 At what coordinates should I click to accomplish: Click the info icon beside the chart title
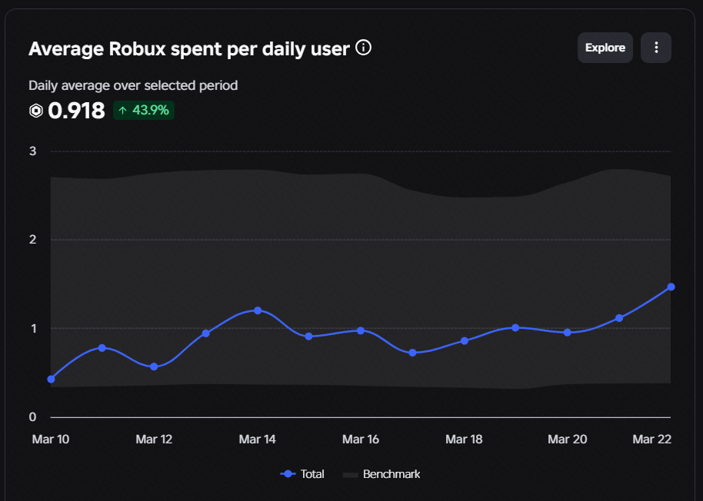click(x=363, y=48)
